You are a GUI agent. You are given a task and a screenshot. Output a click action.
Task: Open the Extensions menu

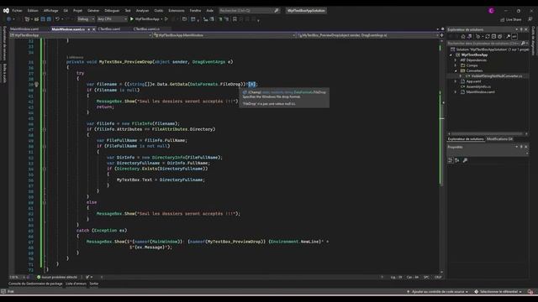[x=177, y=11]
